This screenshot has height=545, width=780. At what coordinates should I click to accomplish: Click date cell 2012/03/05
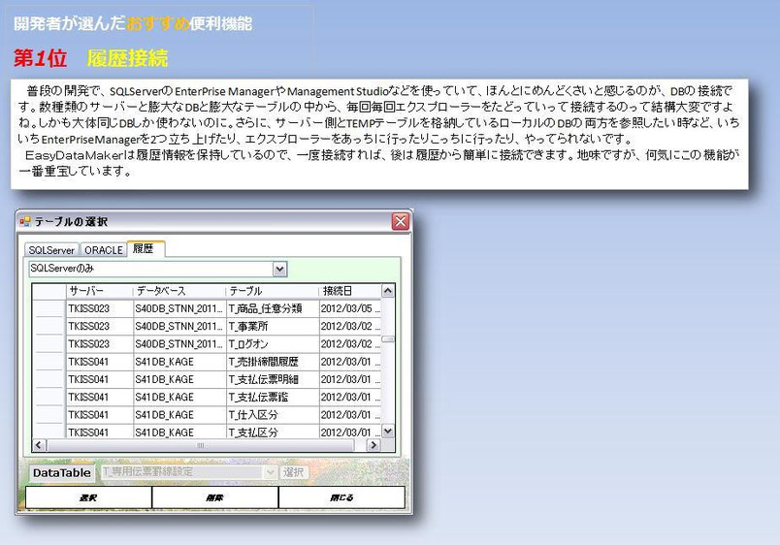(x=350, y=308)
